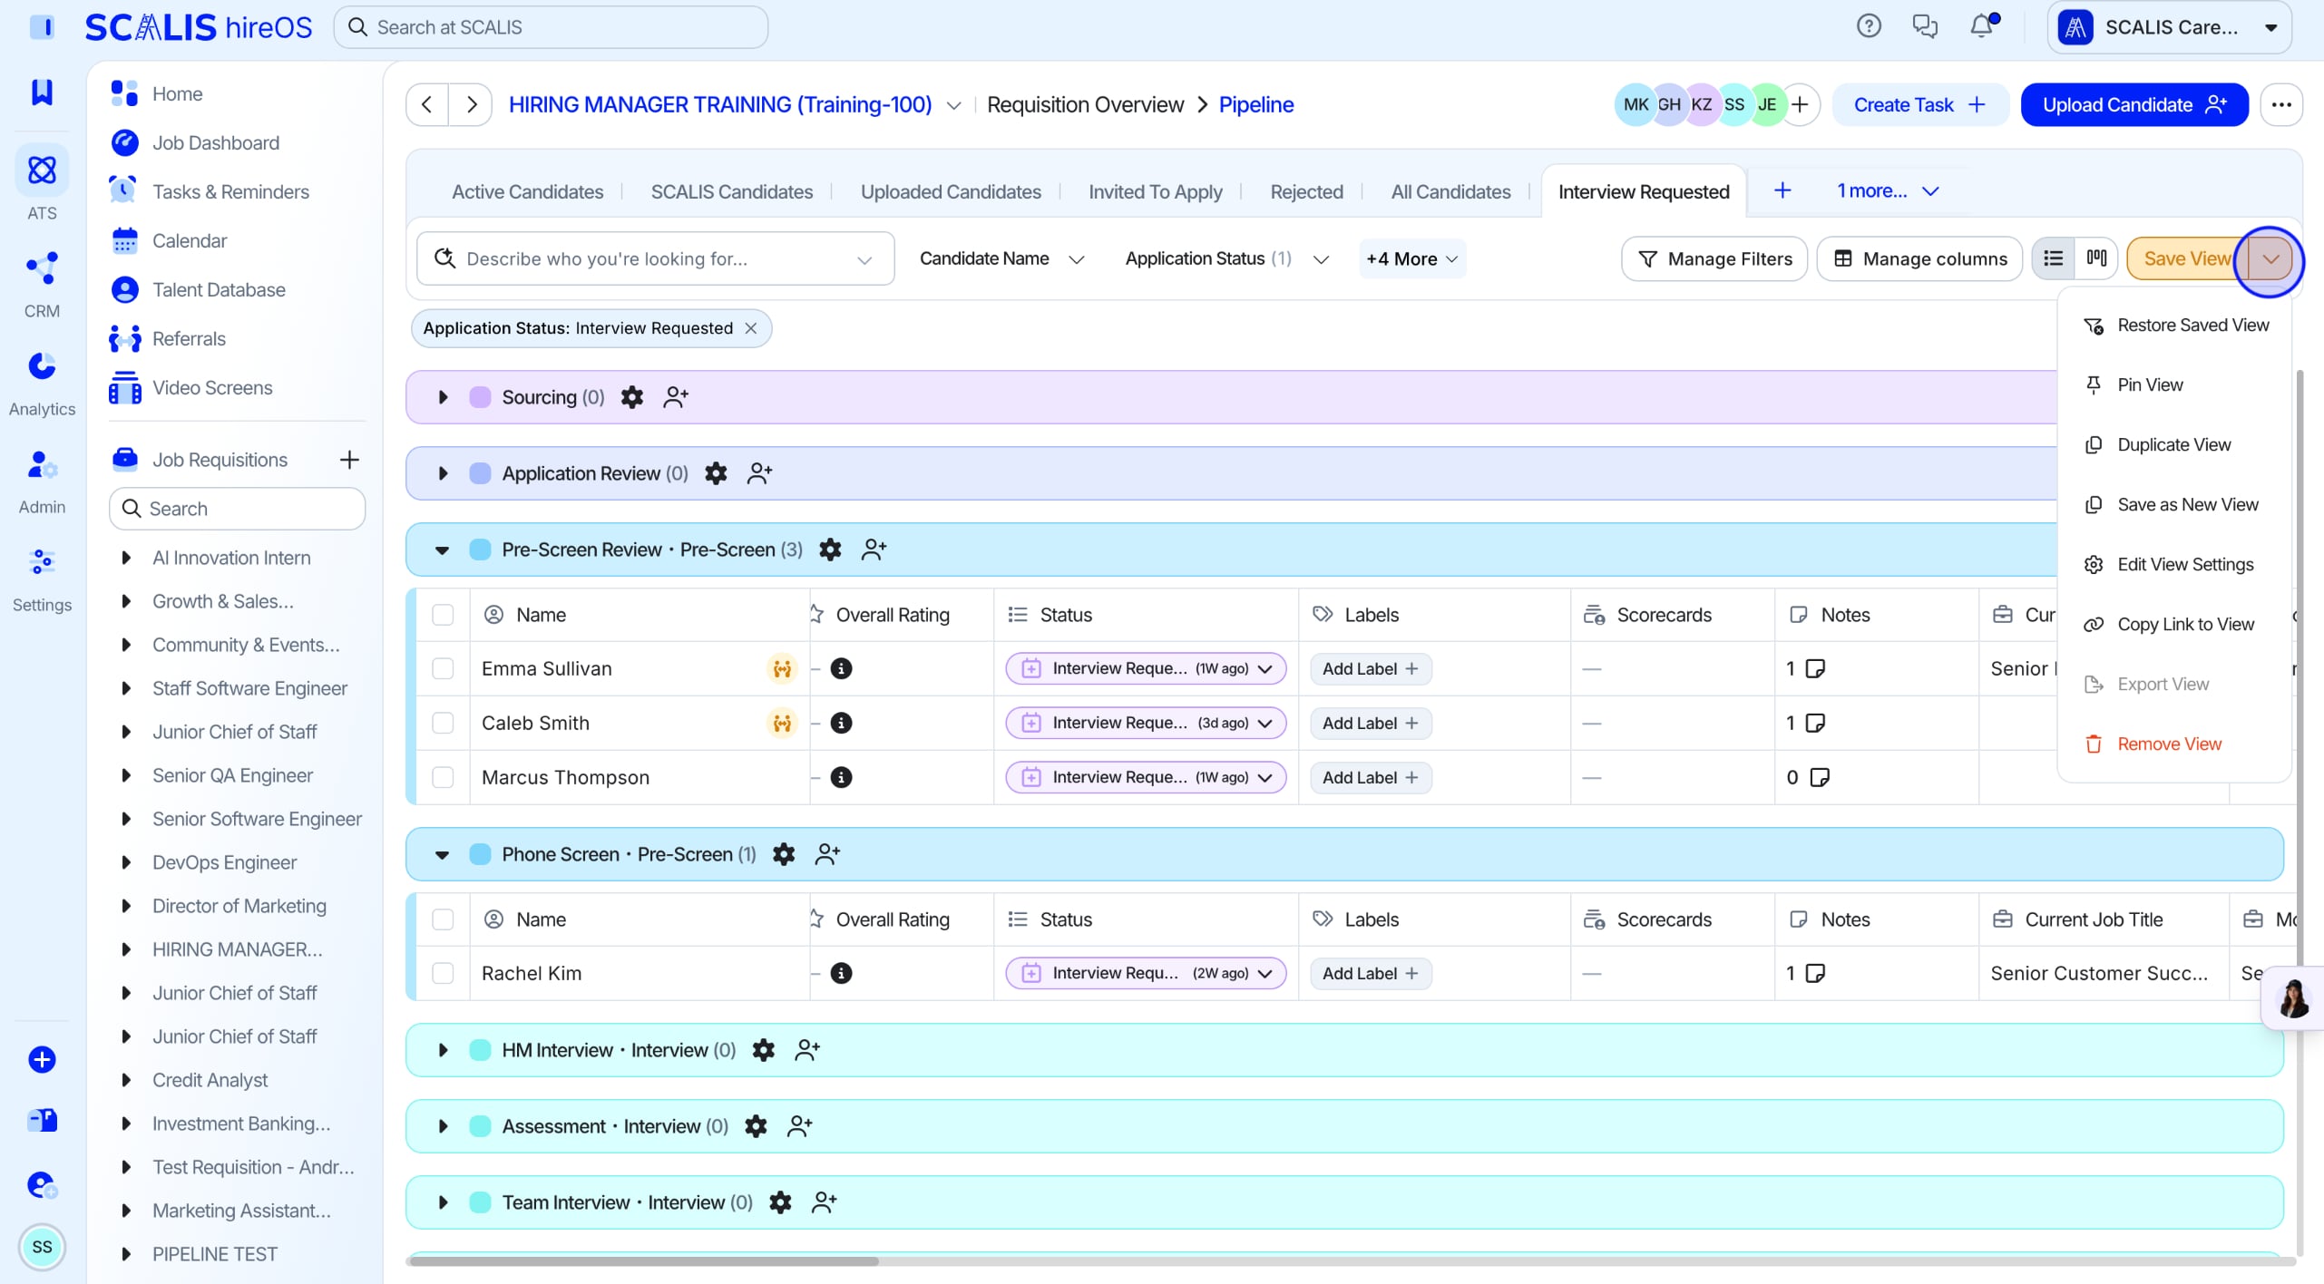Viewport: 2324px width, 1284px height.
Task: Expand the +4 More filters dropdown
Action: click(x=1412, y=258)
